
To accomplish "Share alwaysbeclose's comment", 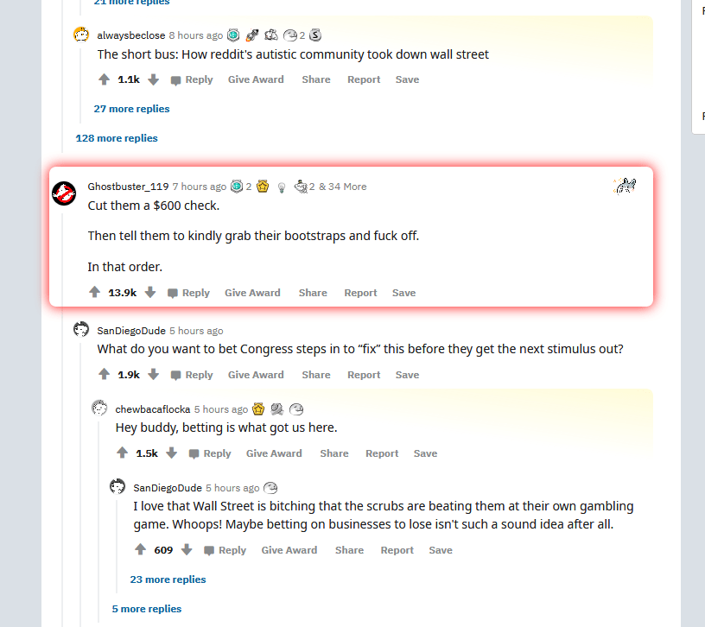I will 316,79.
